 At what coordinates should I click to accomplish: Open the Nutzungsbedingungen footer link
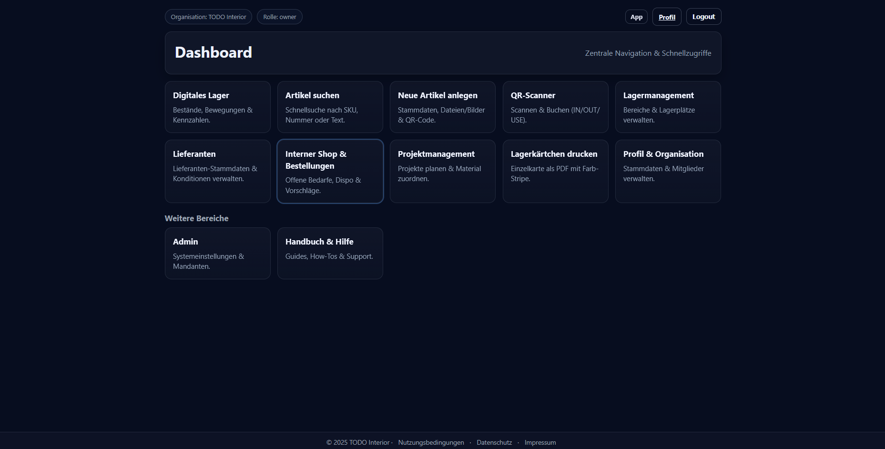431,442
